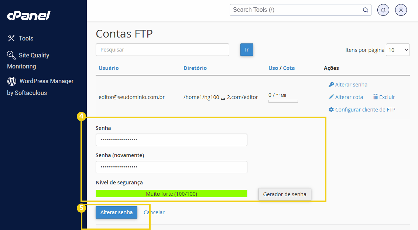Open WordPress Manager by Softaculous
The image size is (418, 230).
pyautogui.click(x=40, y=86)
